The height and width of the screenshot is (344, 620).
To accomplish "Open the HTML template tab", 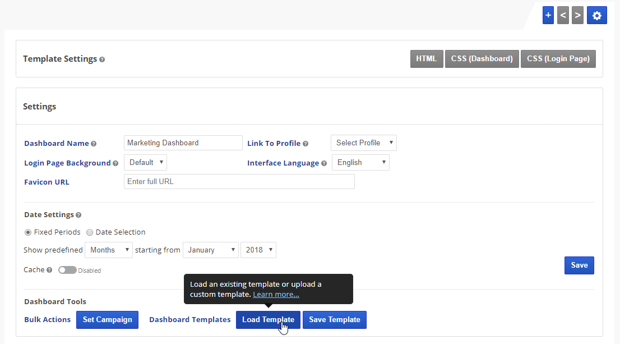I will (x=426, y=59).
